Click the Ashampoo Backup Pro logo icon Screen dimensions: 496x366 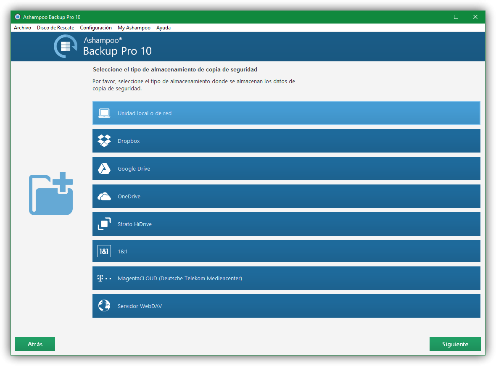pos(66,46)
